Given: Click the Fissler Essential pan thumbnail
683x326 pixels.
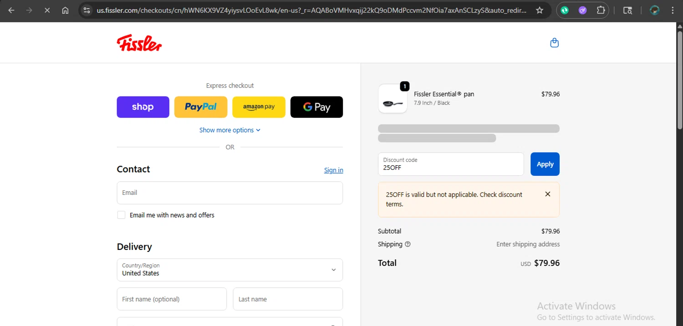Looking at the screenshot, I should [392, 98].
